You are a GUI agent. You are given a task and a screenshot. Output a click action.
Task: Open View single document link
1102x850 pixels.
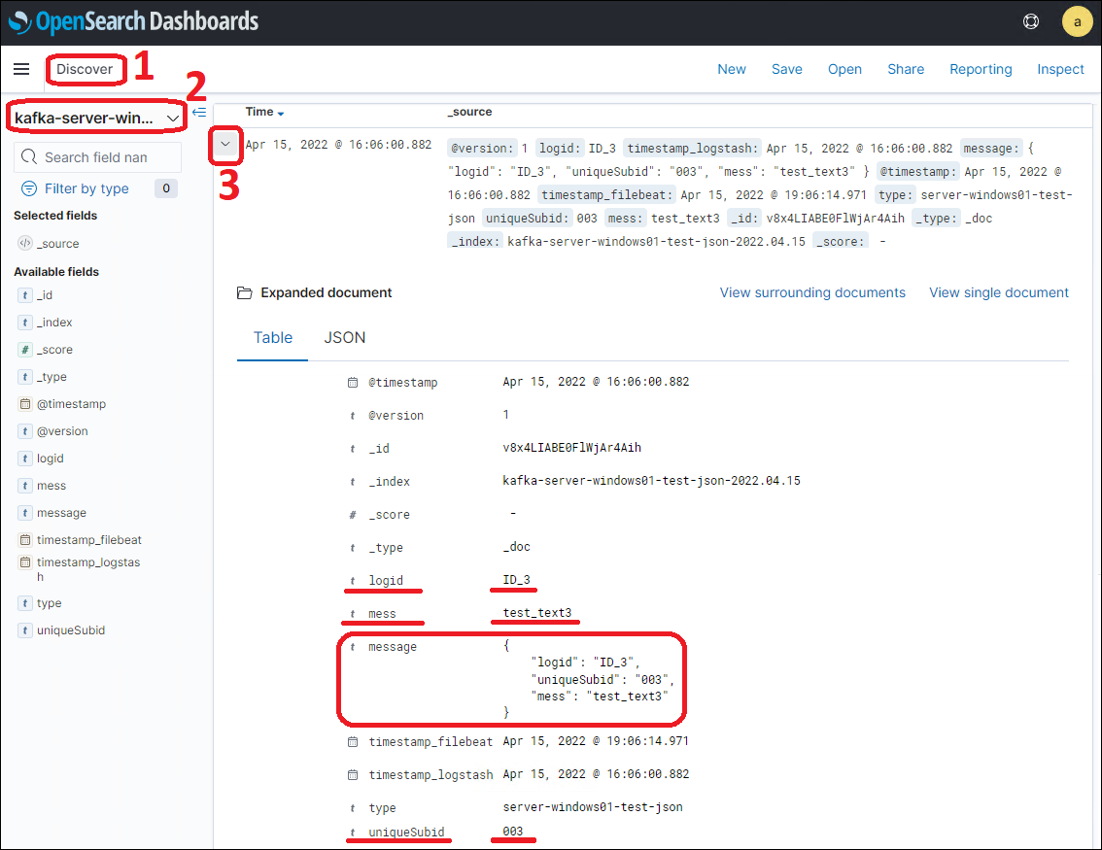coord(999,293)
